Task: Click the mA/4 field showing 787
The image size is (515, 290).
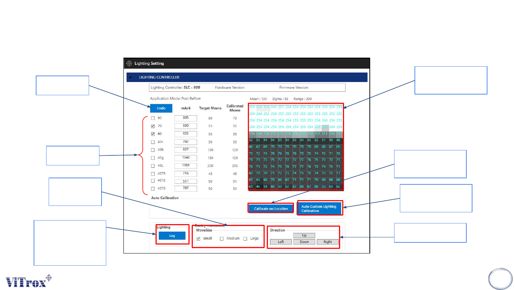Action: [186, 188]
